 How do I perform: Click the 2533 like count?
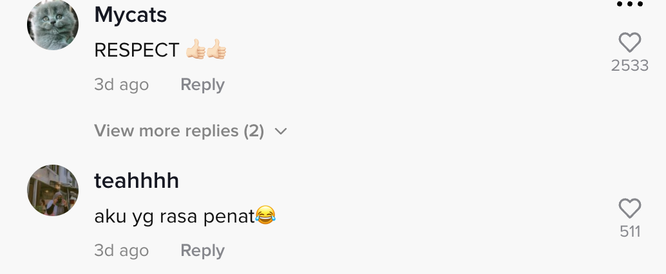tap(629, 66)
